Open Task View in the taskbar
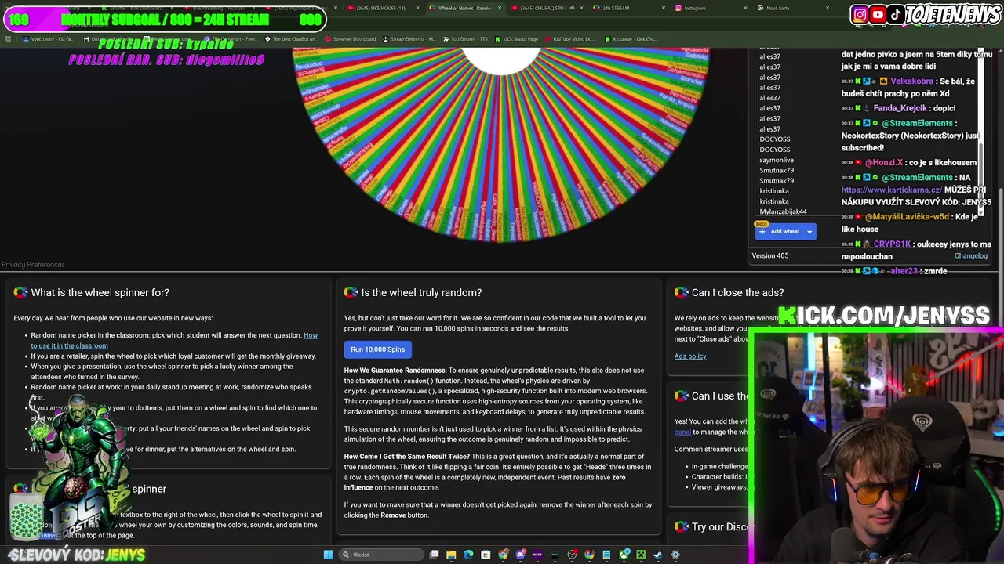Viewport: 1004px width, 564px height. (434, 555)
